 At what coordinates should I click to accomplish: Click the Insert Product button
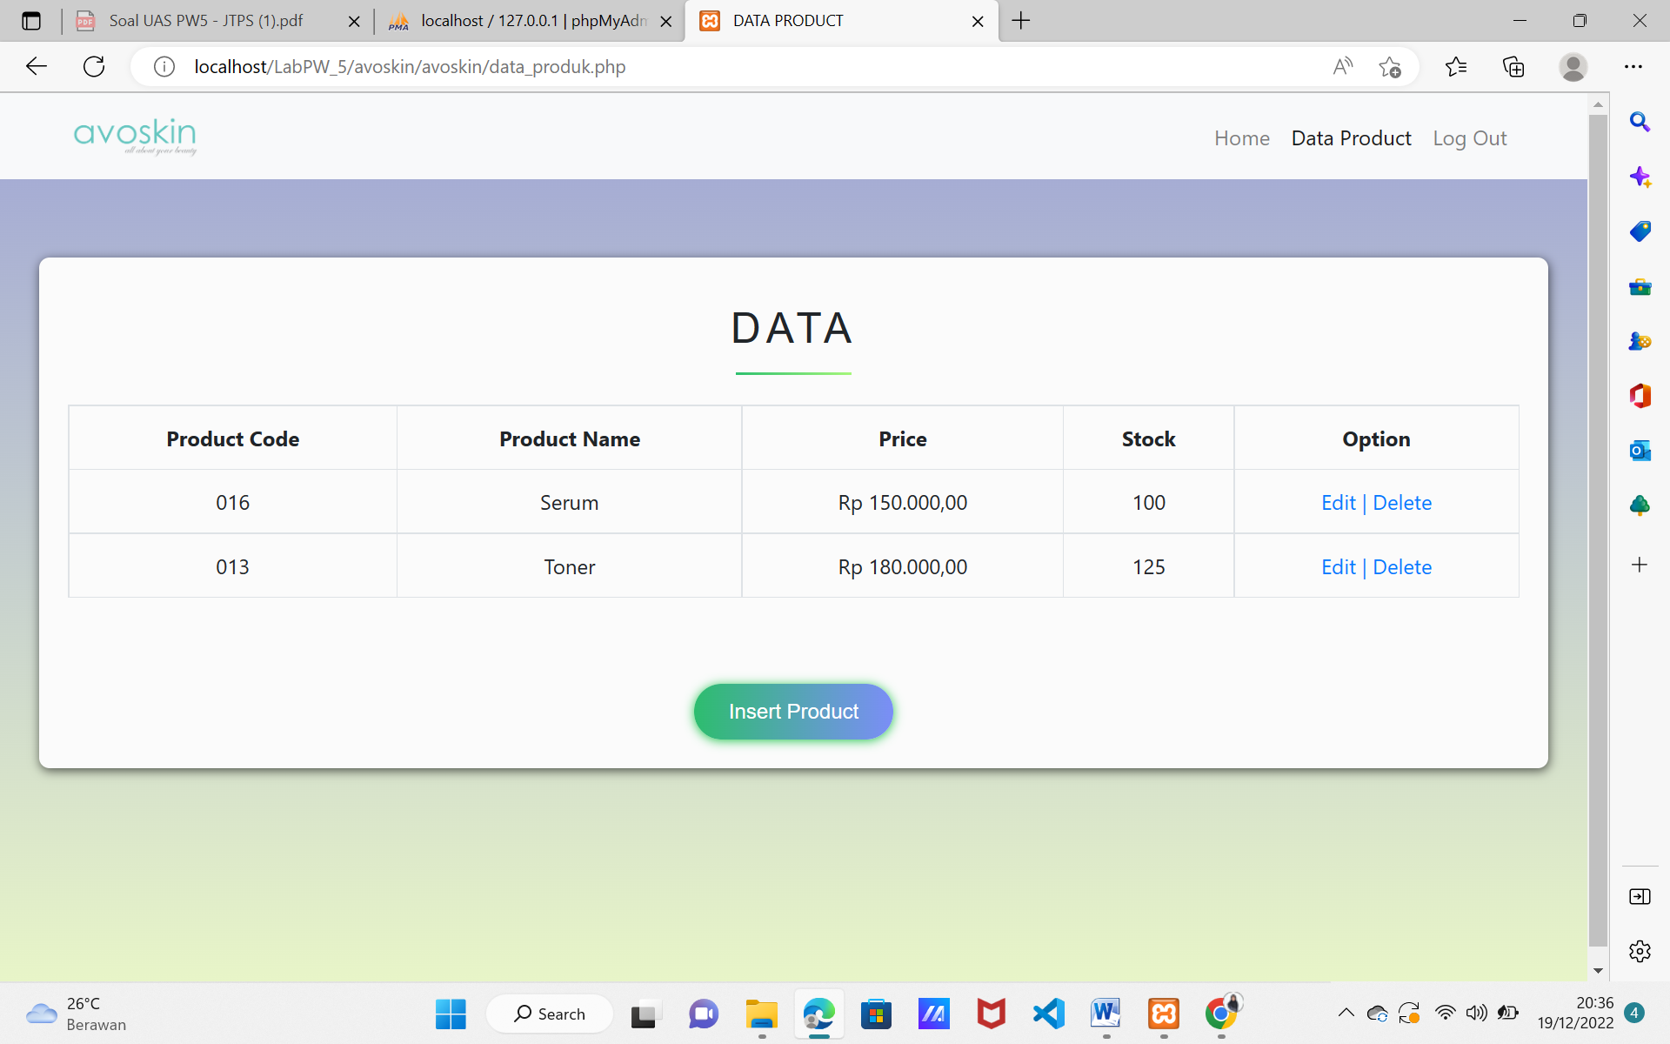(792, 711)
